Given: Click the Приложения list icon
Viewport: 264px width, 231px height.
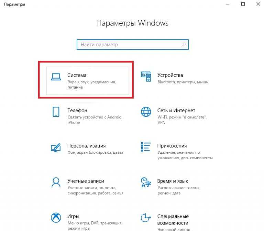Looking at the screenshot, I should tap(146, 147).
